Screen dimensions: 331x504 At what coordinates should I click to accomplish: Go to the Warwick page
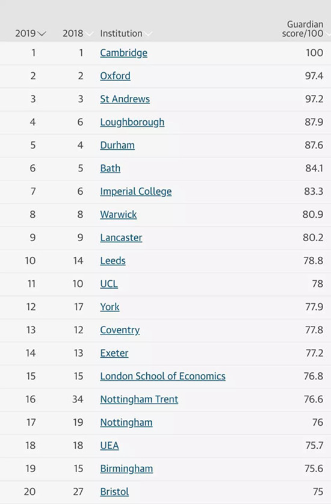tap(119, 214)
